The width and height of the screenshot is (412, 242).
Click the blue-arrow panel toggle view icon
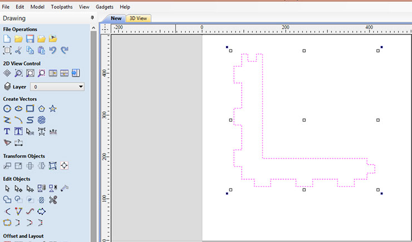[76, 73]
